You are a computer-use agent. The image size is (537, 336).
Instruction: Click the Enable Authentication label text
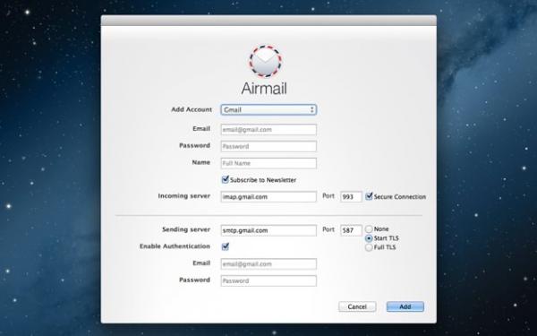175,246
